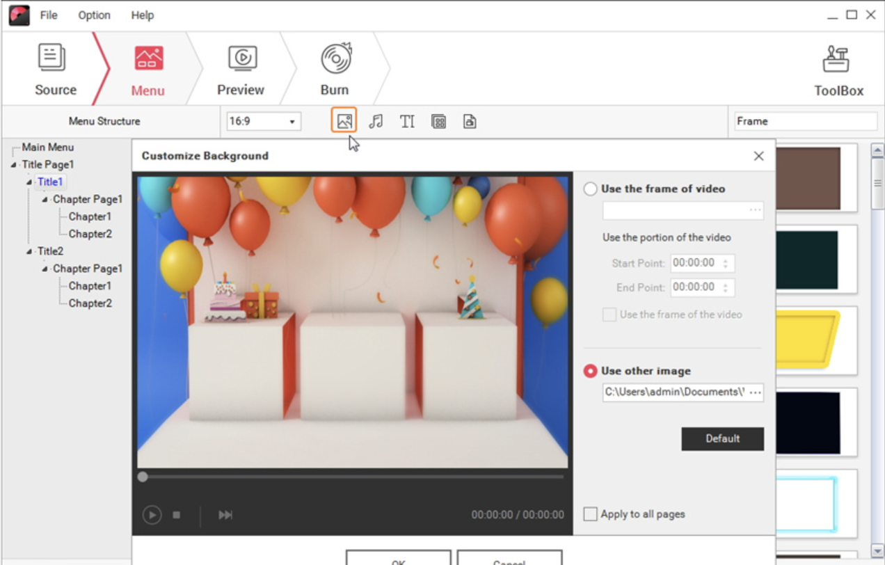Screen dimensions: 885x565
Task: Browse for image with the path ellipsis button
Action: click(755, 392)
